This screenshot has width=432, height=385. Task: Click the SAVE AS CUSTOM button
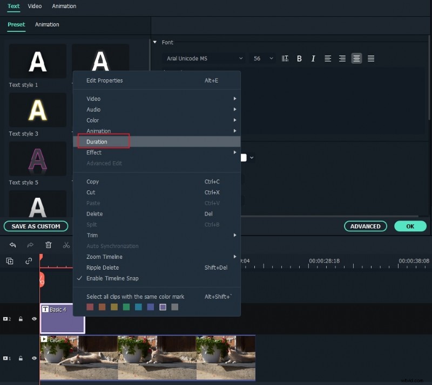[36, 226]
